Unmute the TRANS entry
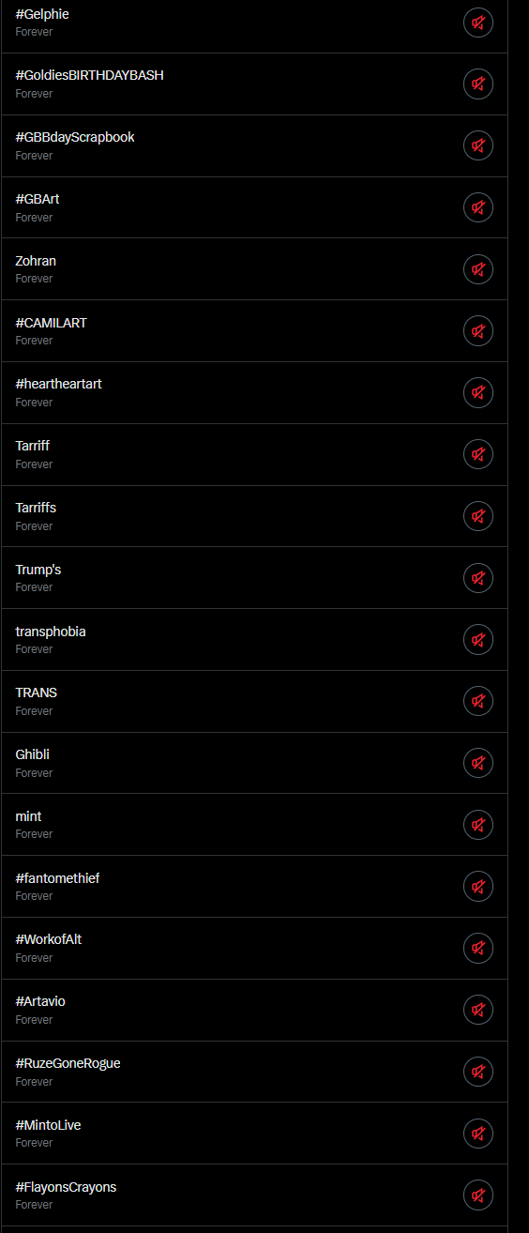 tap(478, 701)
